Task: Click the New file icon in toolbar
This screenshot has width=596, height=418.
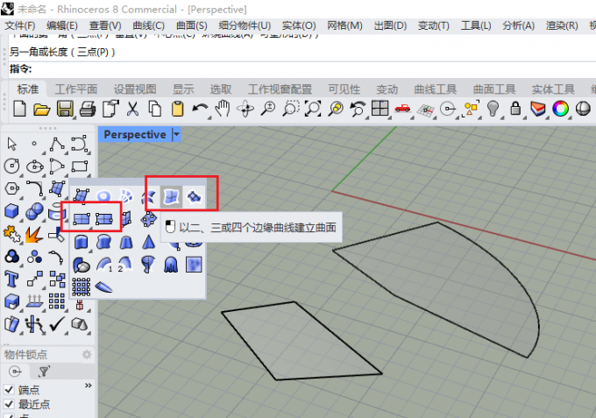Action: pyautogui.click(x=19, y=109)
